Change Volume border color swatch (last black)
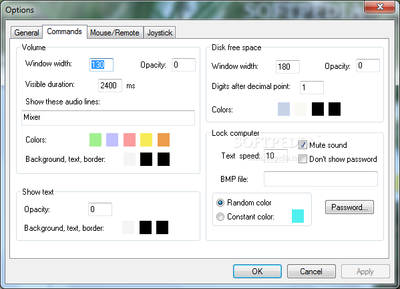 [164, 159]
